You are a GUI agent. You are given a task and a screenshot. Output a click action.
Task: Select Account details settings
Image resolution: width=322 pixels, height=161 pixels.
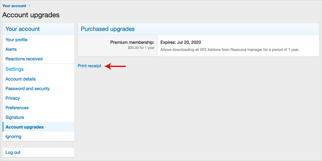pos(21,79)
